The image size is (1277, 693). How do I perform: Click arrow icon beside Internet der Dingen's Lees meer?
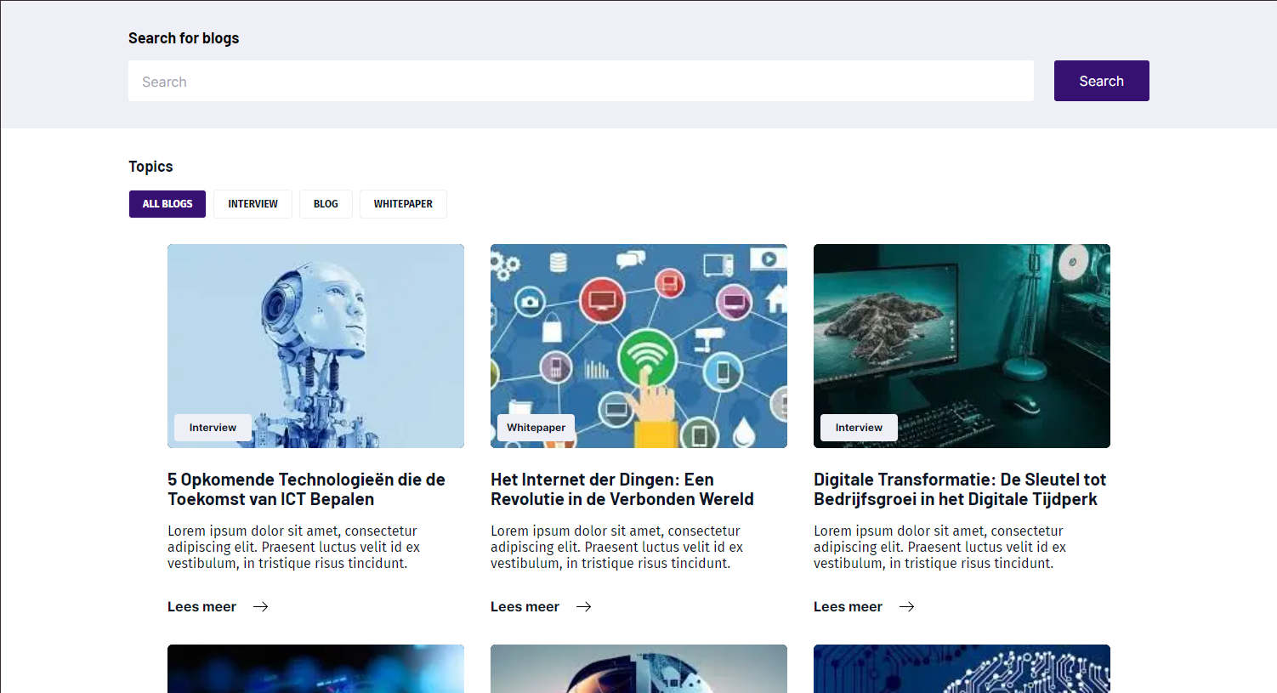[584, 607]
